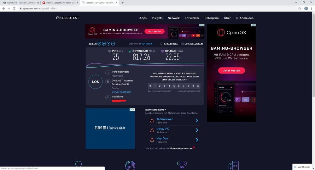Bookmark this page with star icon
Image resolution: width=315 pixels, height=170 pixels.
pos(300,8)
